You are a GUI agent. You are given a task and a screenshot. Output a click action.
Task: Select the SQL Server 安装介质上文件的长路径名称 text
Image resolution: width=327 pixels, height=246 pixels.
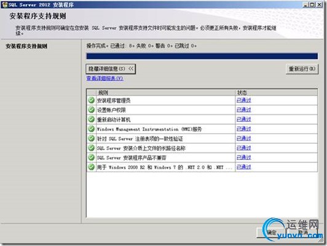click(141, 148)
